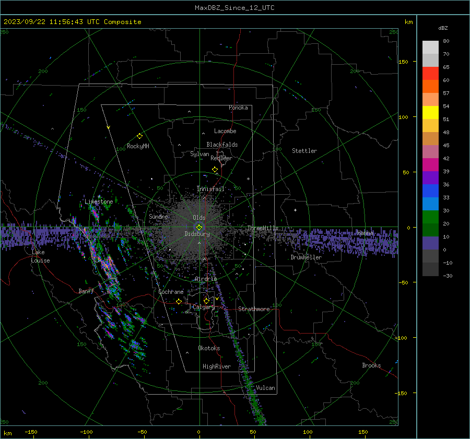Click the ThreeHills label

pos(263,228)
